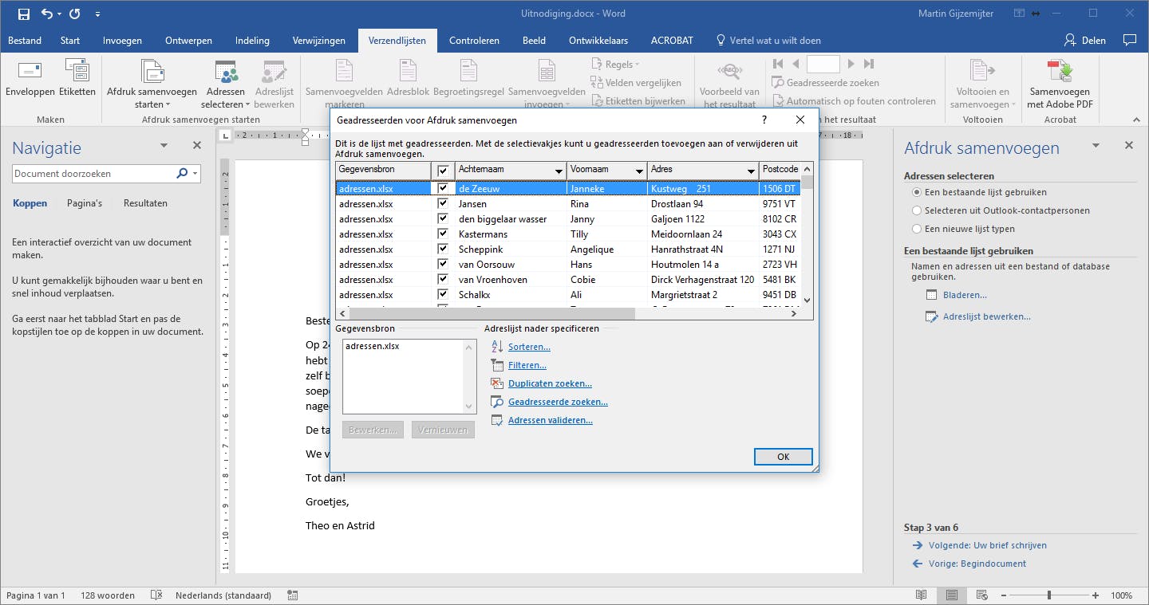Screen dimensions: 1149x605
Task: Click the Etiketten icon in the ribbon
Action: (77, 72)
